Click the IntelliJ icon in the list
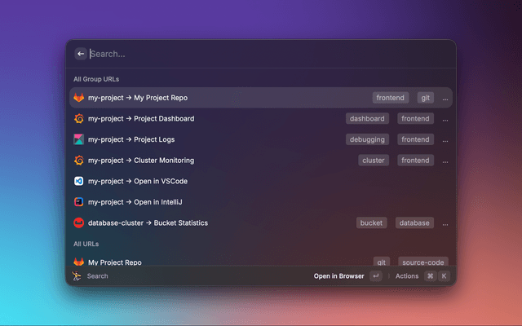This screenshot has width=522, height=326. [x=79, y=202]
